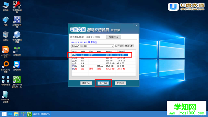
Task: Click the red '活动' cell in W: row
Action: pyautogui.click(x=91, y=69)
